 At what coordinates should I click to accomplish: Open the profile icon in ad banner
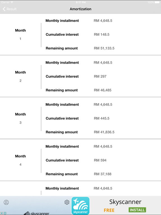pyautogui.click(x=6, y=202)
